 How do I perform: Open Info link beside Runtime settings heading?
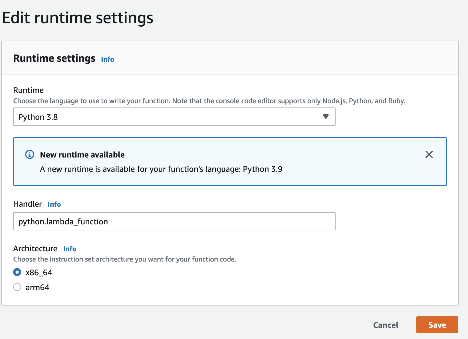108,59
